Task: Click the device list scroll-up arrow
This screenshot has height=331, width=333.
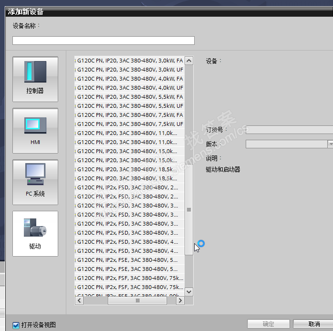Action: point(189,61)
